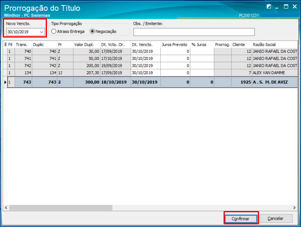Click the Juros Previsto cell in row 740
This screenshot has width=301, height=227.
click(175, 52)
